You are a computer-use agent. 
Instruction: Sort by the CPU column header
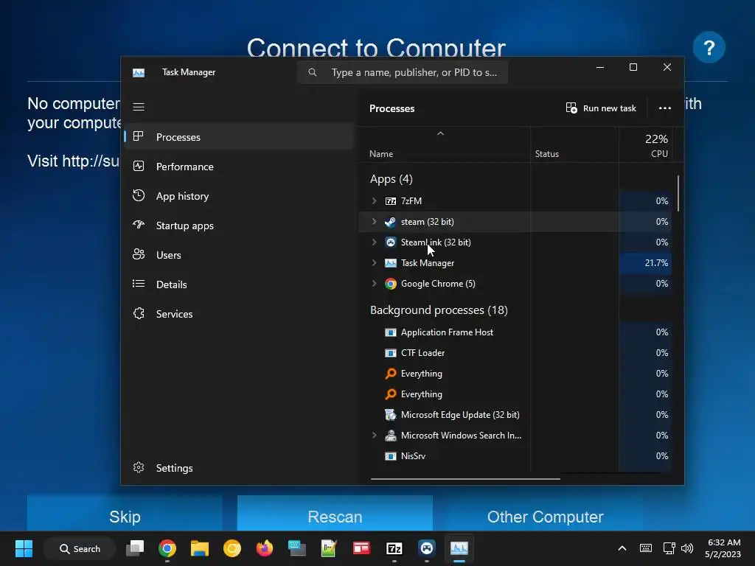coord(645,145)
